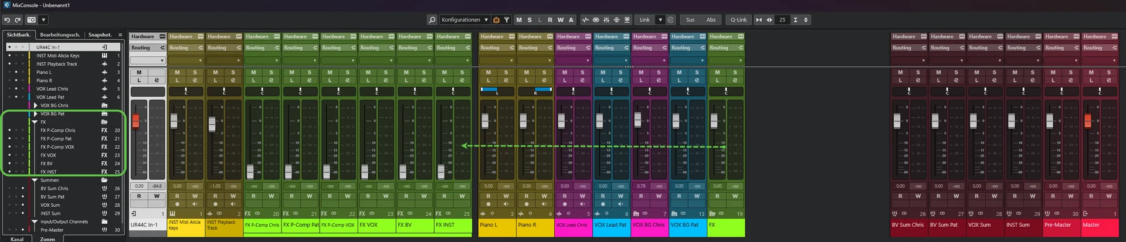Click the vertical rack zoom hourglass icon
Screen dimensions: 1126x242
(x=795, y=20)
